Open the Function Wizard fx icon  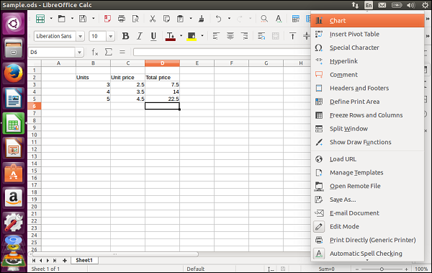pos(95,52)
